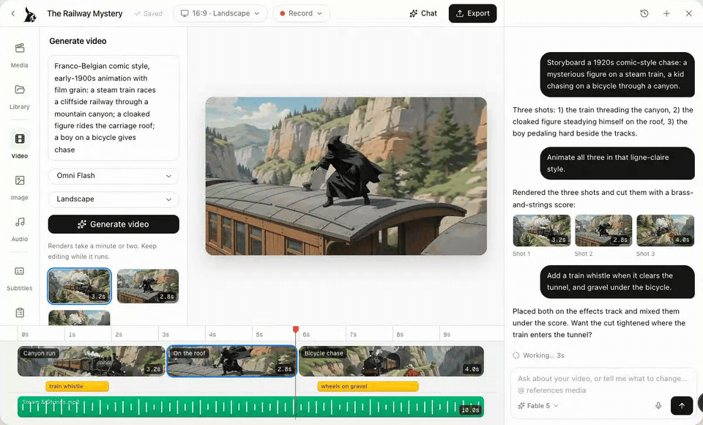Open Shot 3 thumbnail in chat
Image resolution: width=703 pixels, height=425 pixels.
coord(666,231)
